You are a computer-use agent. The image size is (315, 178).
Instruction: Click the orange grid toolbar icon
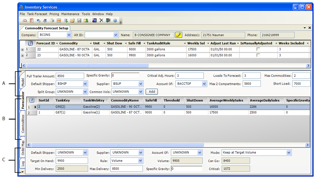(x=59, y=21)
